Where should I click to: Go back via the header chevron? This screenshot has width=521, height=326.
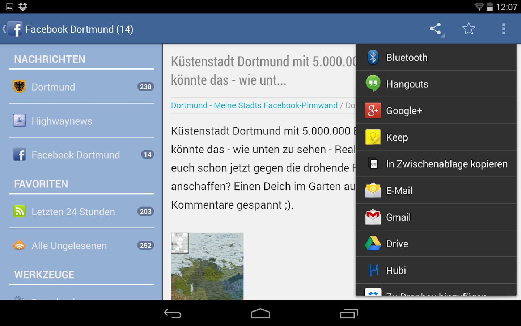pyautogui.click(x=4, y=29)
